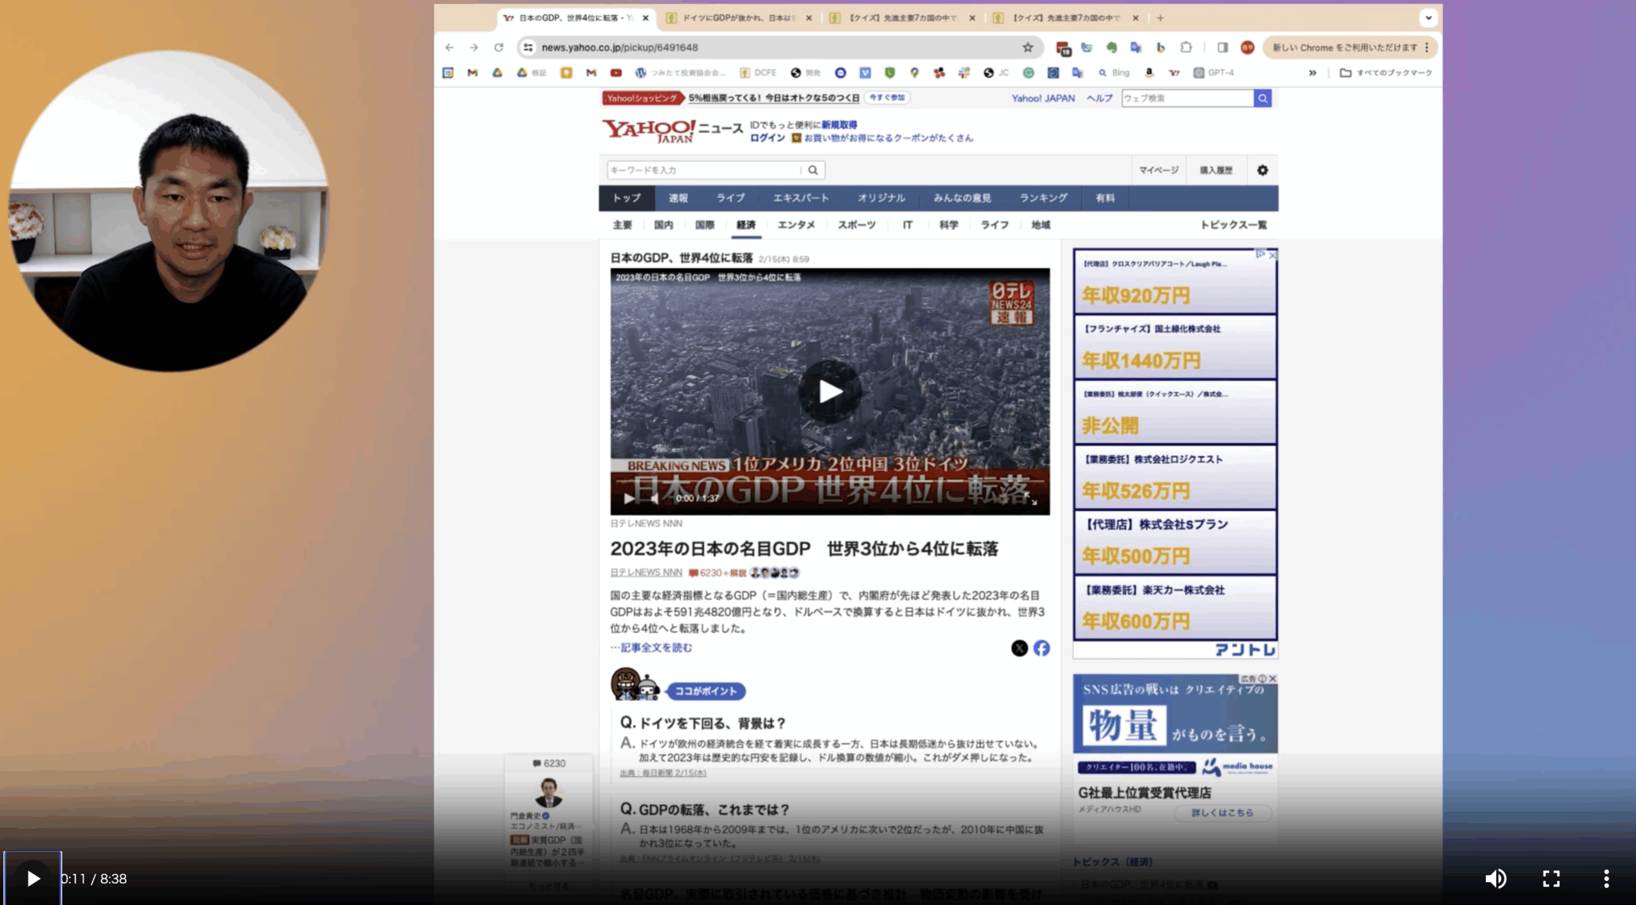Click the 新しい Chrome をご利用いただけます button
This screenshot has width=1636, height=905.
(1350, 47)
